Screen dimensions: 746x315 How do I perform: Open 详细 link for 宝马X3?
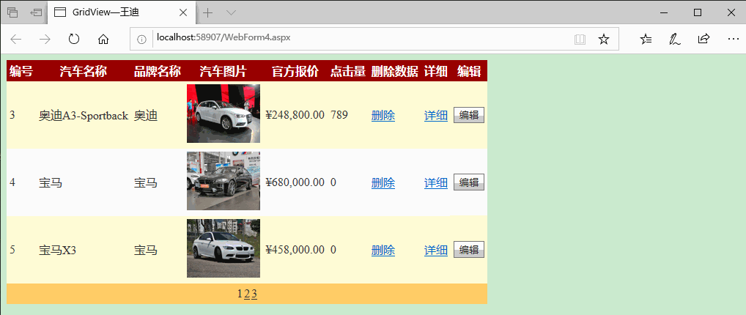pos(436,251)
